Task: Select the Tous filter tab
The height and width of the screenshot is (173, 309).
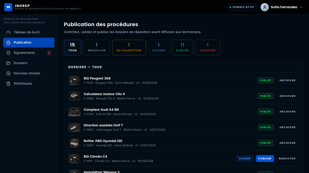Action: [73, 47]
